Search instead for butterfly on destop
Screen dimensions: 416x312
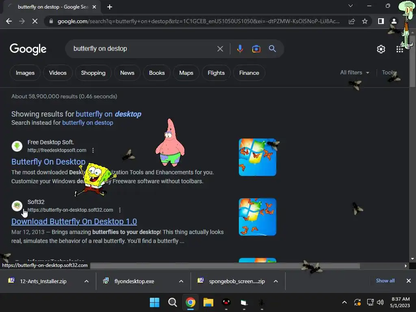click(88, 123)
